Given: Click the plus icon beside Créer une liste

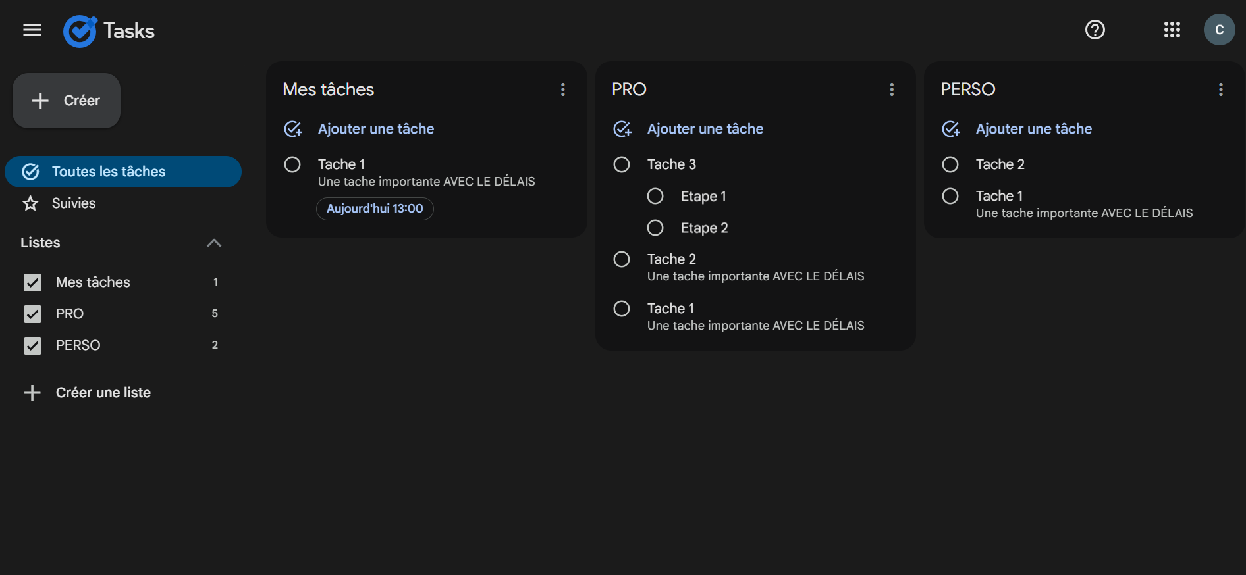Looking at the screenshot, I should pyautogui.click(x=32, y=393).
